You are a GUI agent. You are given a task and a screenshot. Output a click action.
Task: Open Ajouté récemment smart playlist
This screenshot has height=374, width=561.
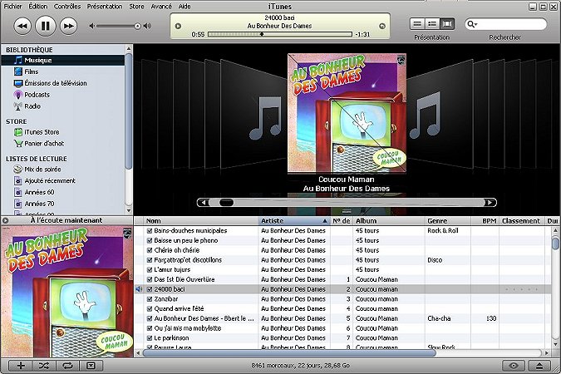tap(50, 180)
